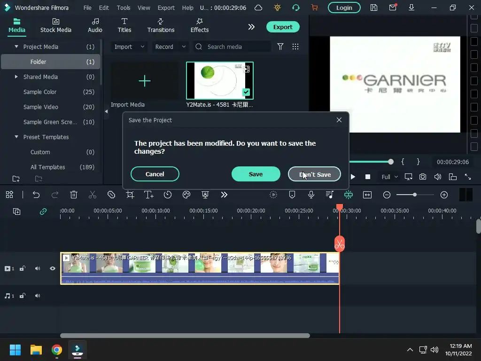Image resolution: width=481 pixels, height=361 pixels.
Task: Expand the Shared Media tree
Action: click(x=16, y=77)
